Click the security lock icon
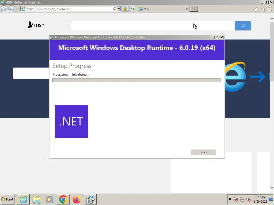Viewport: 274px width, 205px height. pyautogui.click(x=125, y=9)
